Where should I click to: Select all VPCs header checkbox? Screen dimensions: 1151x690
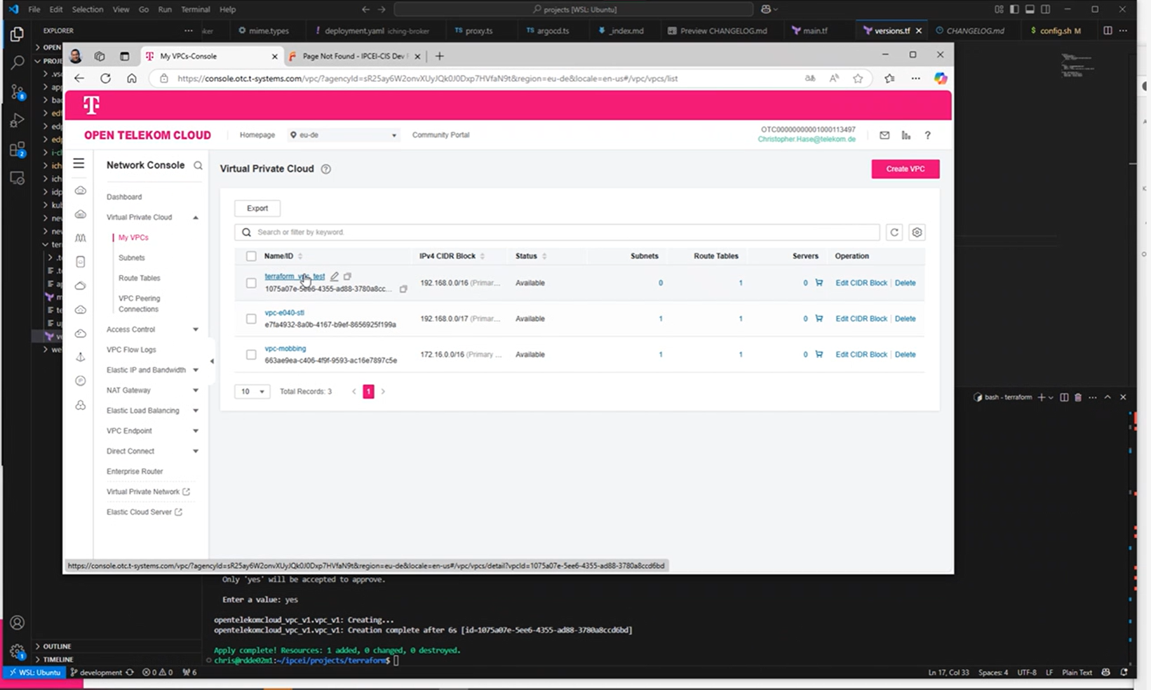coord(251,256)
